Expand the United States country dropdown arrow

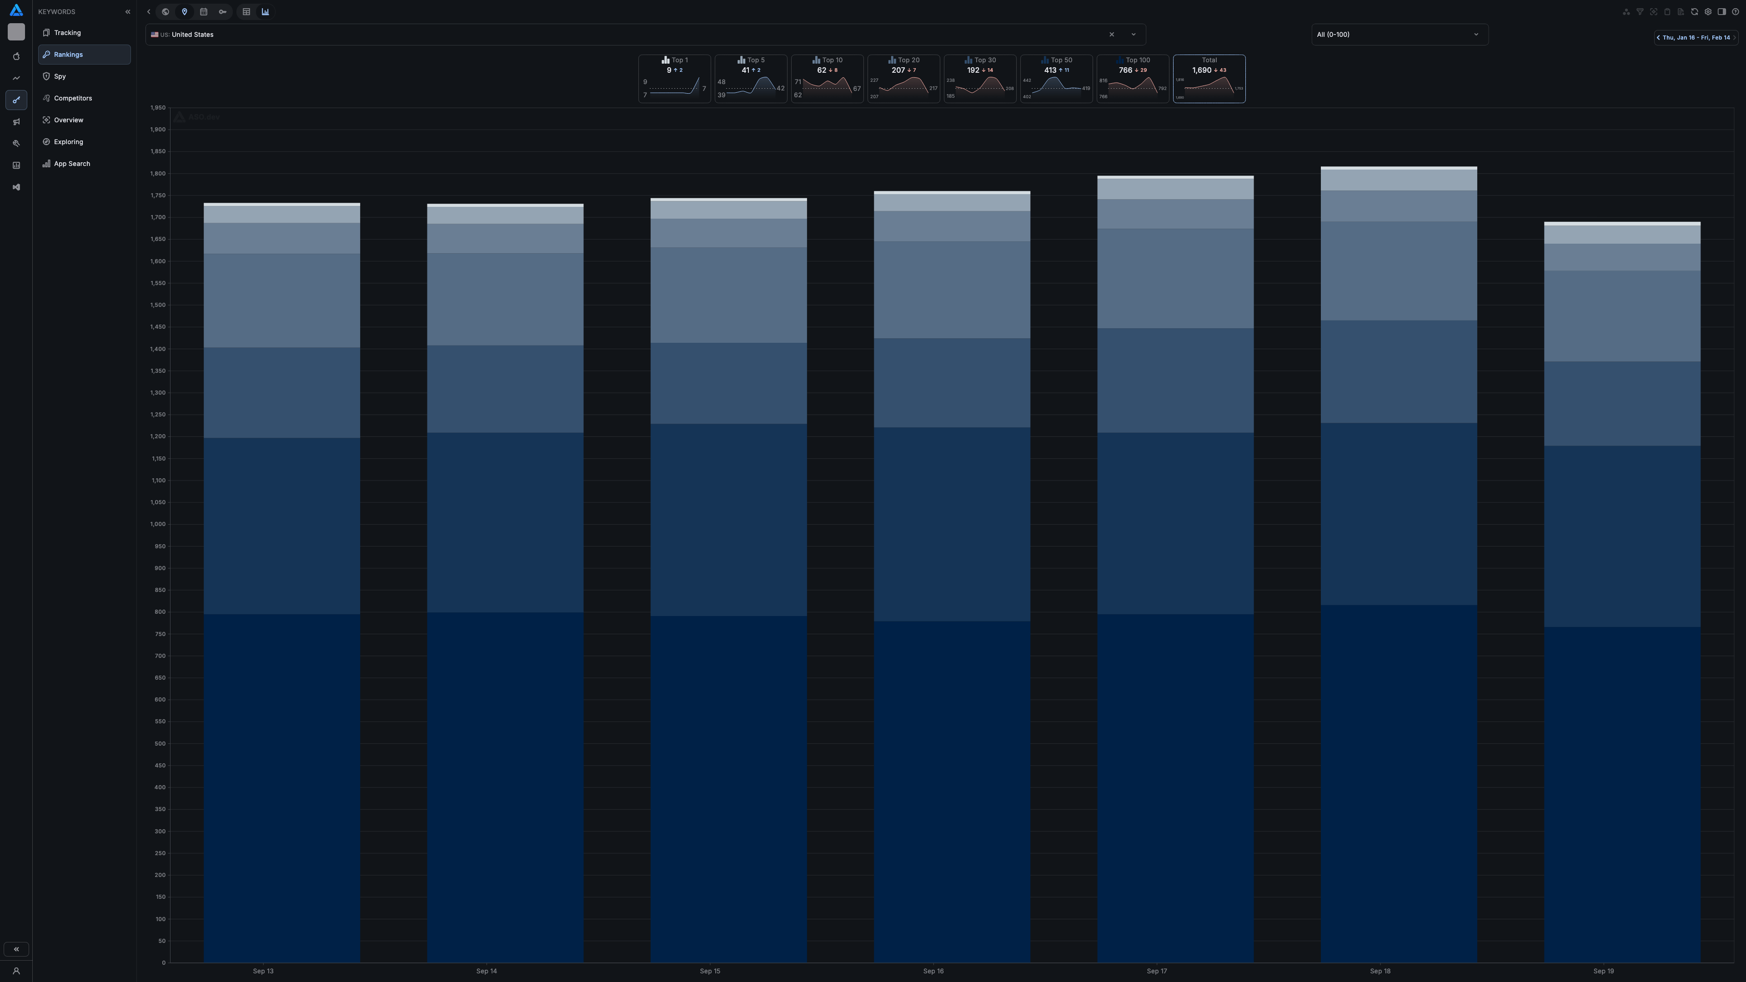[x=1133, y=35]
